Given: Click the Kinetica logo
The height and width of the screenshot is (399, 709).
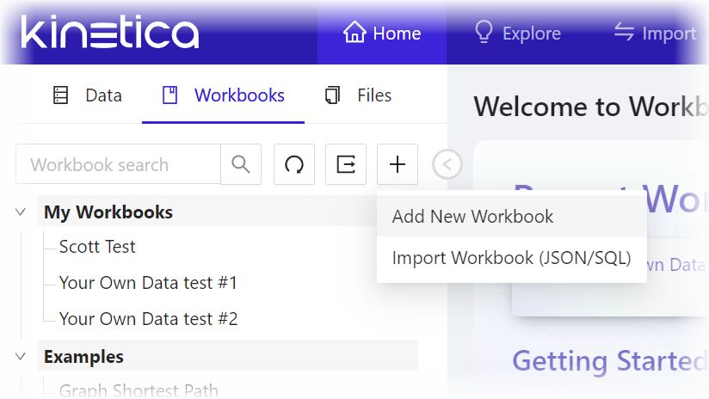Looking at the screenshot, I should coord(109,33).
